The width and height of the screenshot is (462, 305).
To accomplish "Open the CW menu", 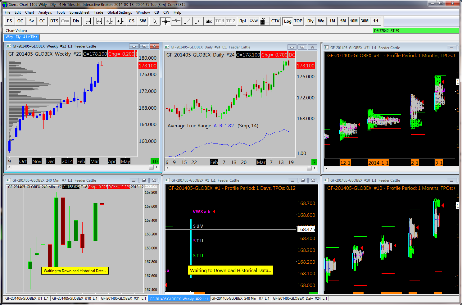I will [166, 12].
